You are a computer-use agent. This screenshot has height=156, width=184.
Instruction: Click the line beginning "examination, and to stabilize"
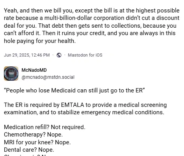84,112
